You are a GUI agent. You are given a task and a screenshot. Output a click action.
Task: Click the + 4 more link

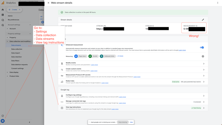point(120,56)
